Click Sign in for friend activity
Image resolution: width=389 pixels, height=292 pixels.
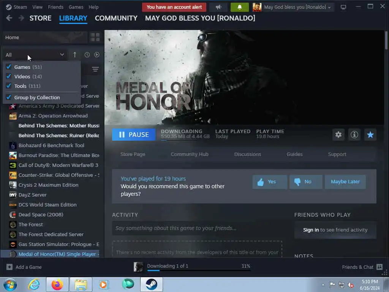click(311, 230)
